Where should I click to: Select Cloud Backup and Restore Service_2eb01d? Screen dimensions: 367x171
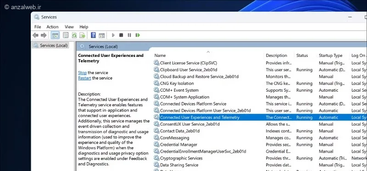260,77
